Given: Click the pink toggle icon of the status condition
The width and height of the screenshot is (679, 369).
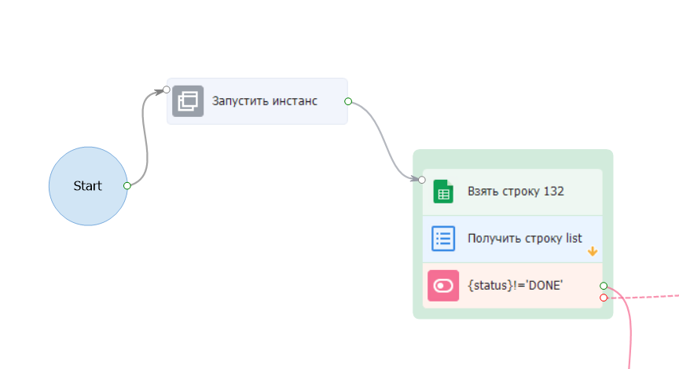Looking at the screenshot, I should pyautogui.click(x=443, y=286).
